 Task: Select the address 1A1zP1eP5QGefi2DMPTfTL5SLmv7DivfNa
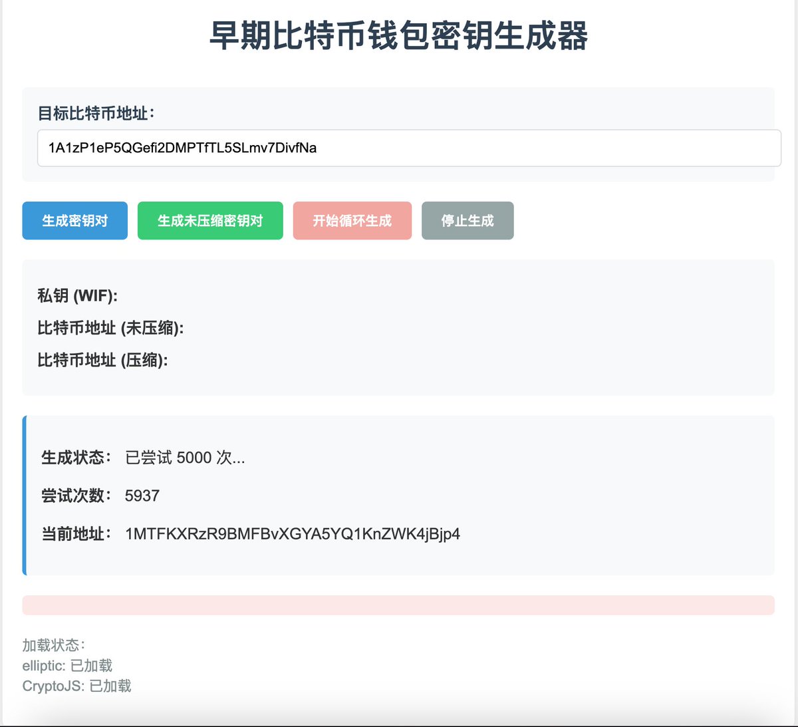[x=181, y=148]
